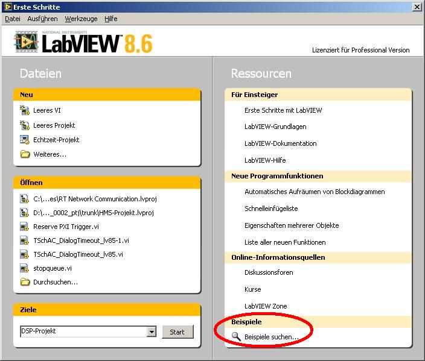The image size is (425, 361).
Task: Open Liste aller neuen Funktionen
Action: point(285,242)
